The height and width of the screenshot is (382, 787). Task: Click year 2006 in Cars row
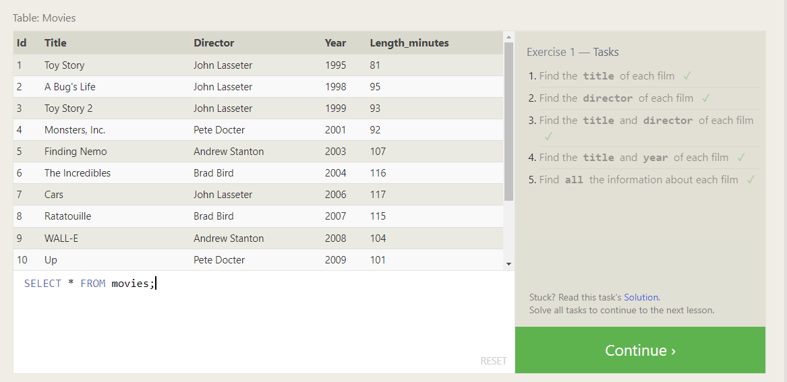[335, 195]
